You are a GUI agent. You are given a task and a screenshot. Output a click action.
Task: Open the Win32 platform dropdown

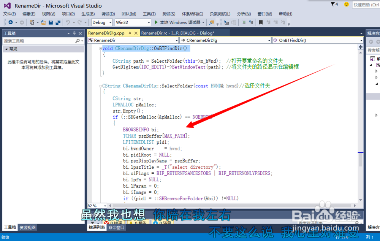(133, 22)
